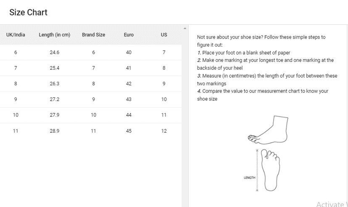Click the foot outline length diagram
This screenshot has width=348, height=207.
coord(270,170)
